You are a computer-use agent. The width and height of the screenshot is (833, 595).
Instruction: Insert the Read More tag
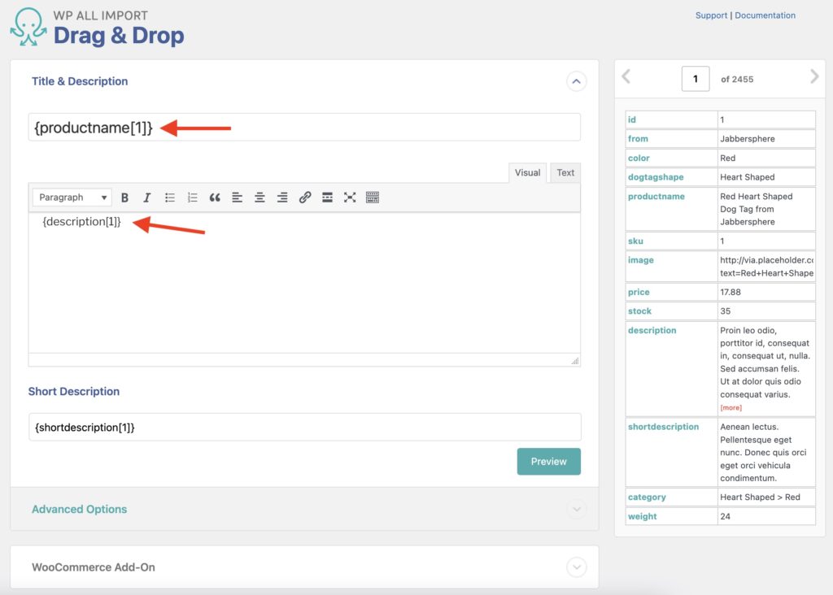[327, 197]
